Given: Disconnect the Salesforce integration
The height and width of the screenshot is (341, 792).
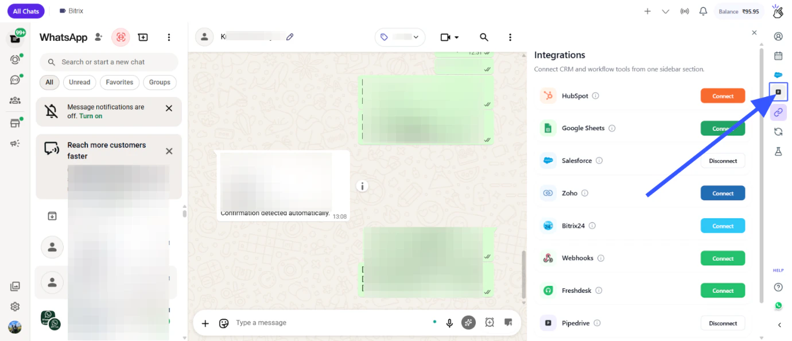Looking at the screenshot, I should (x=723, y=161).
